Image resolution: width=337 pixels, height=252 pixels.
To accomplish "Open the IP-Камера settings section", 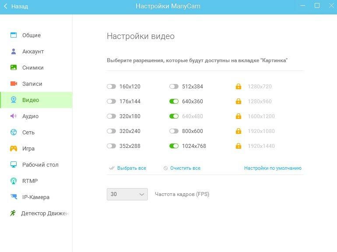I will tap(36, 197).
